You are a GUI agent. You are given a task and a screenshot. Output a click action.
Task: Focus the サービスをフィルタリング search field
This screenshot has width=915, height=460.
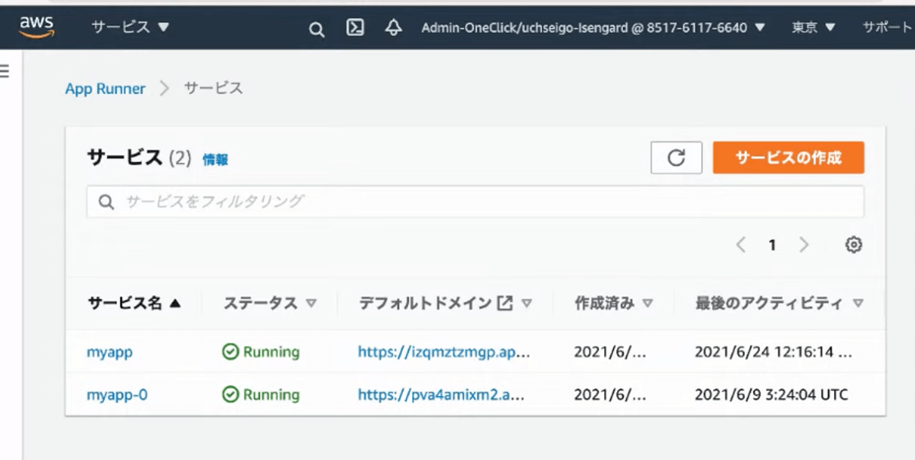tap(475, 202)
